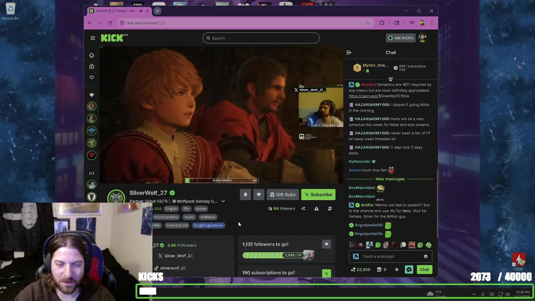Click subscribe icon on subscriptions goal card

(x=326, y=273)
